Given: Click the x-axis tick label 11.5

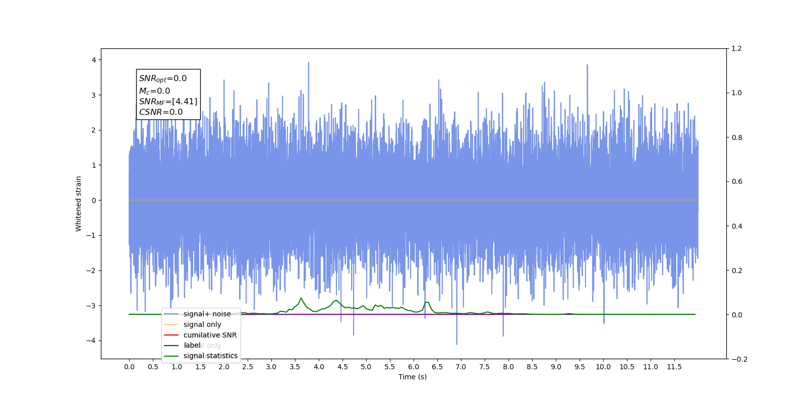Looking at the screenshot, I should tap(674, 367).
